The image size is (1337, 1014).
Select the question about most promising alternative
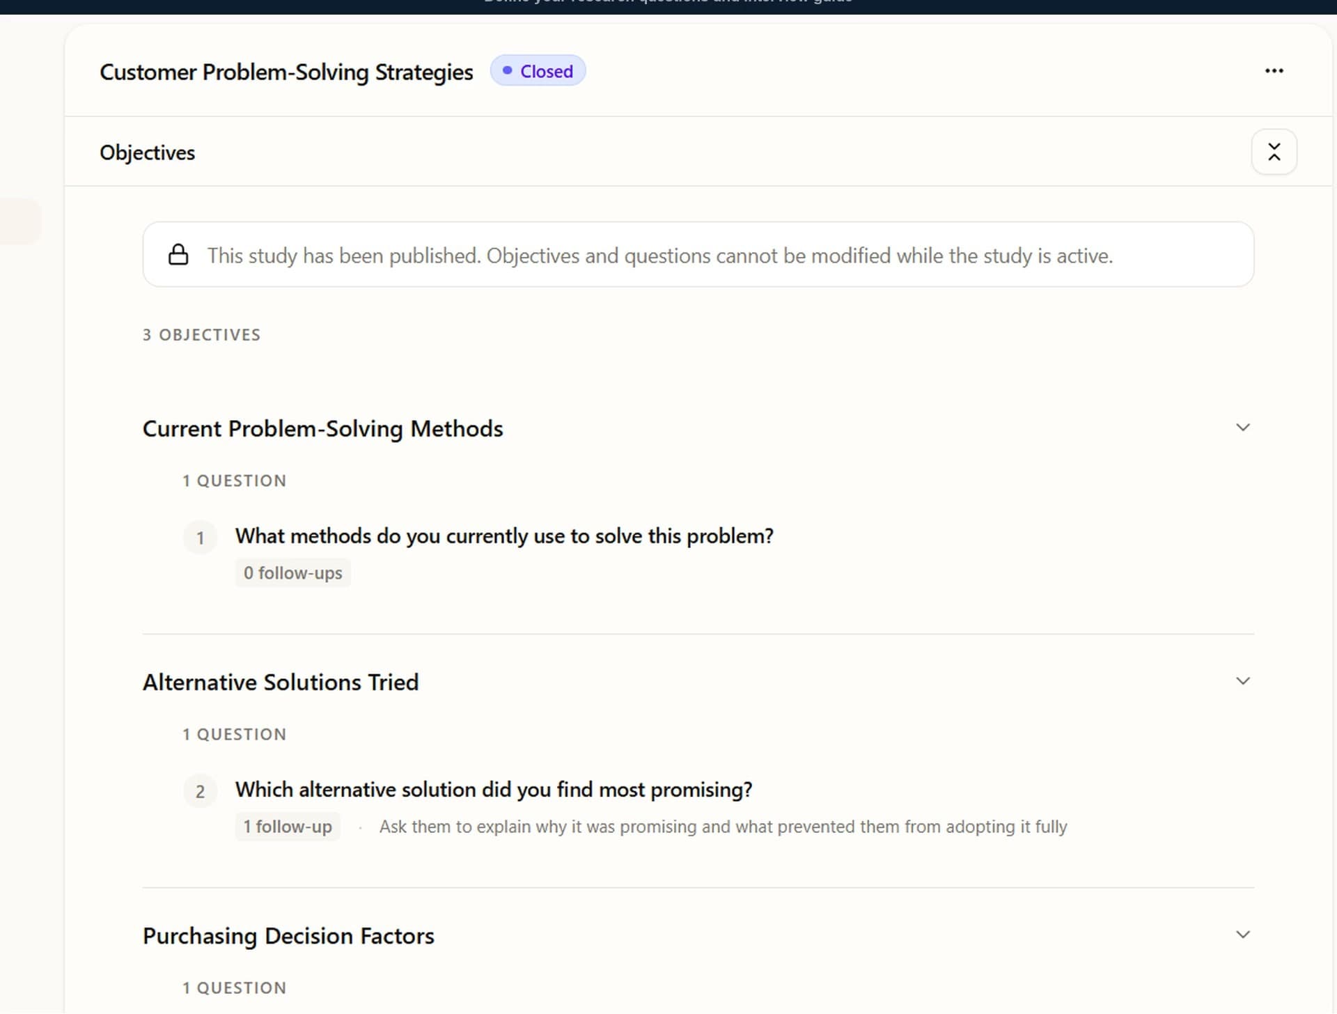click(x=493, y=789)
